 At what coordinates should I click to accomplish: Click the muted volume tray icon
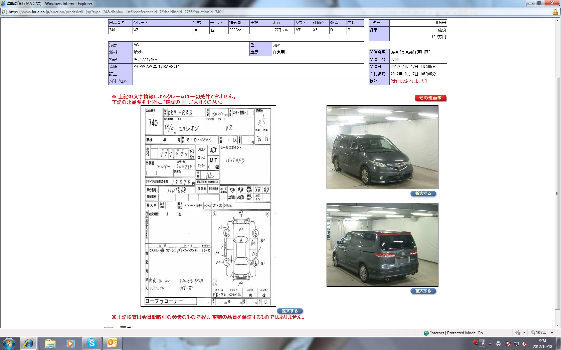[524, 344]
